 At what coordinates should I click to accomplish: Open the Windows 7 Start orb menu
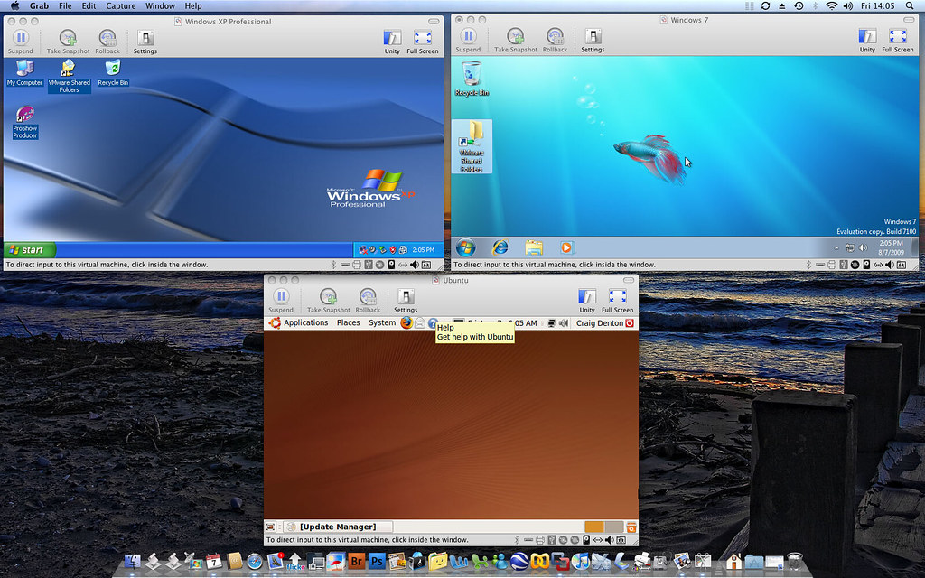[466, 247]
